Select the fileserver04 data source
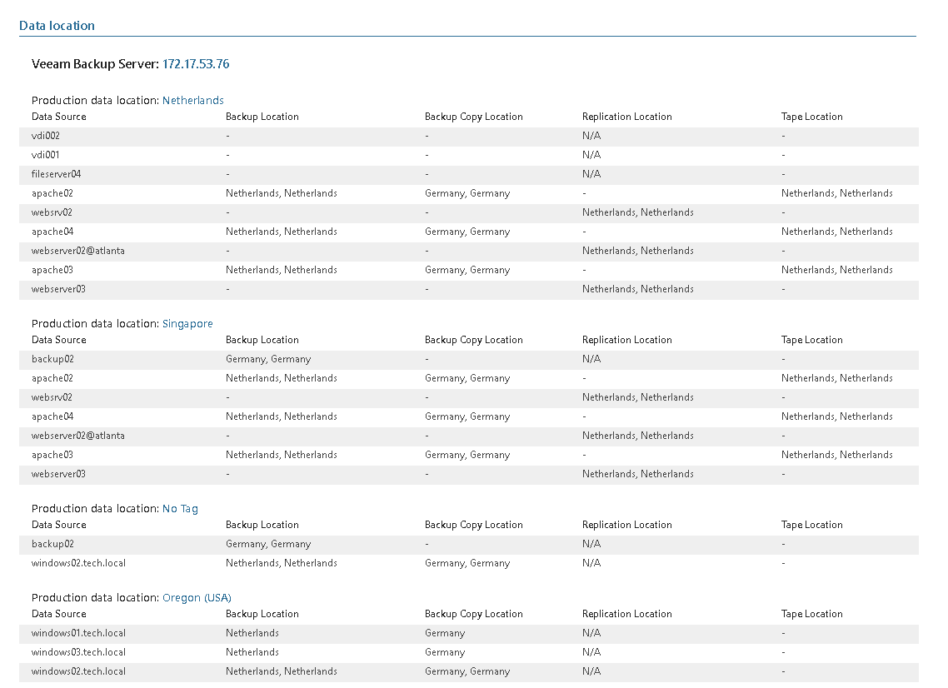 click(x=56, y=174)
